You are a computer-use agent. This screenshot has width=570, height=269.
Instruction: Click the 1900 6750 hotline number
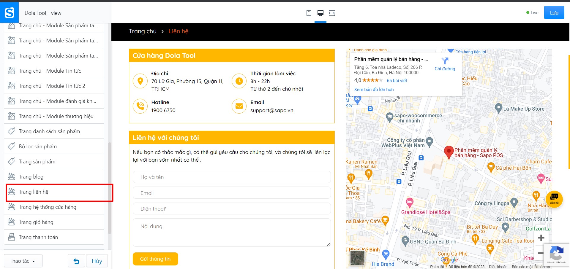click(x=163, y=110)
